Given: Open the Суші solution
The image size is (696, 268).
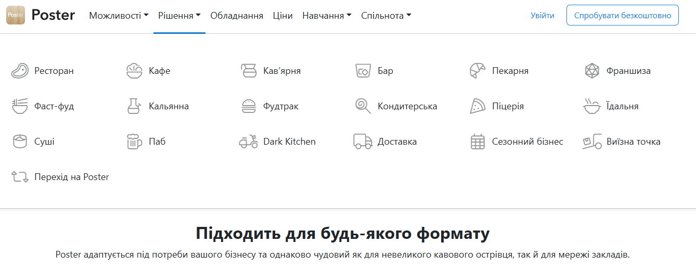Looking at the screenshot, I should [44, 142].
